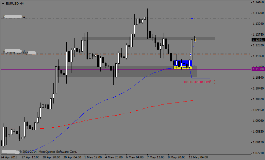Click the '1 May 12:00' time axis label

(x=93, y=157)
